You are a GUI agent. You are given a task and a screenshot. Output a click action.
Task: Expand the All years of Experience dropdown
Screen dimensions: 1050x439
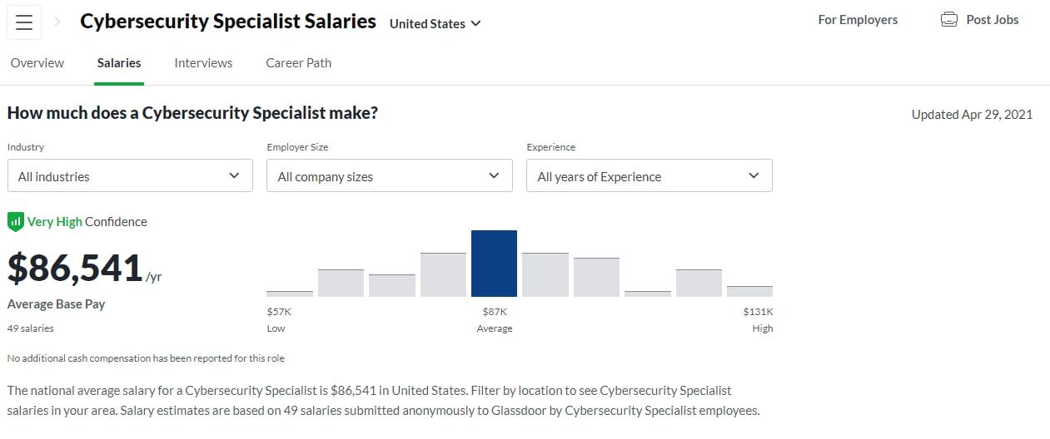click(x=649, y=176)
